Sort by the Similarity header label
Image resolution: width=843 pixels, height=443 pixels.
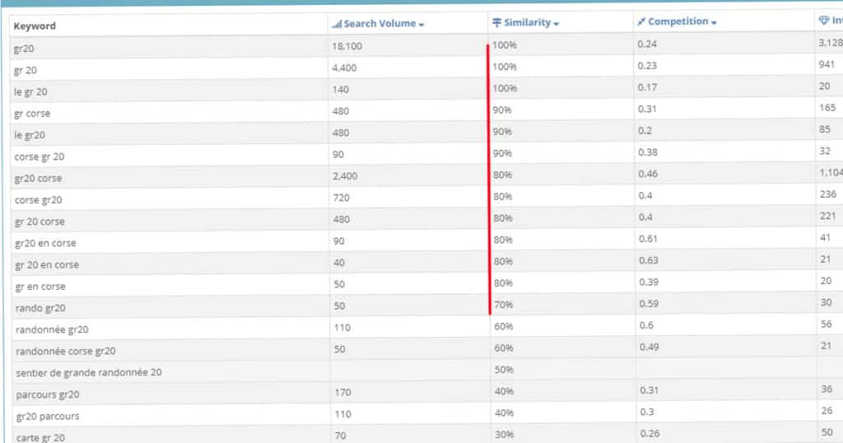pos(528,22)
